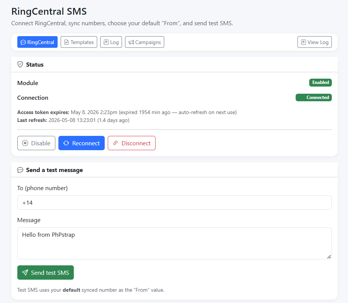Image resolution: width=348 pixels, height=303 pixels.
Task: Click the "To (phone number)" label
Action: pos(43,188)
